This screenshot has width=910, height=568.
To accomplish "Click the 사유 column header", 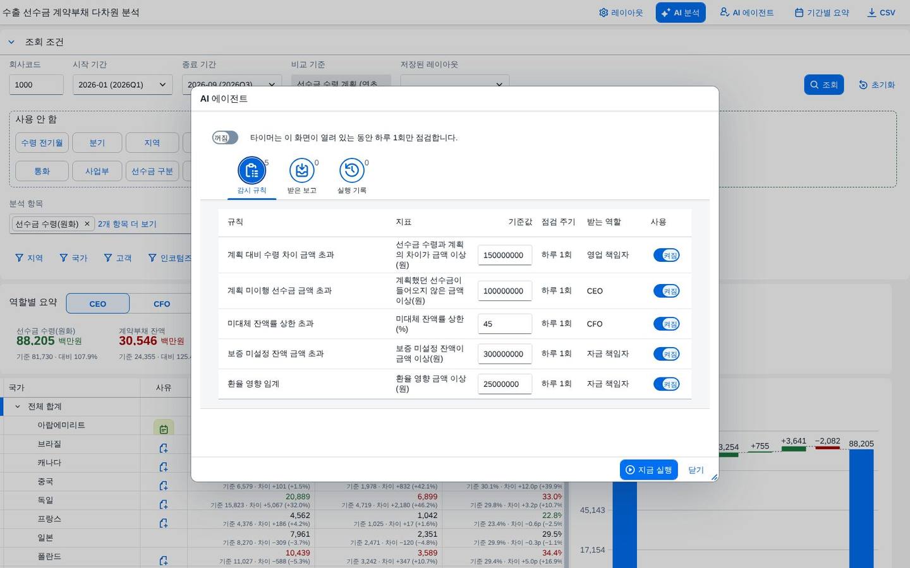I will pyautogui.click(x=164, y=388).
